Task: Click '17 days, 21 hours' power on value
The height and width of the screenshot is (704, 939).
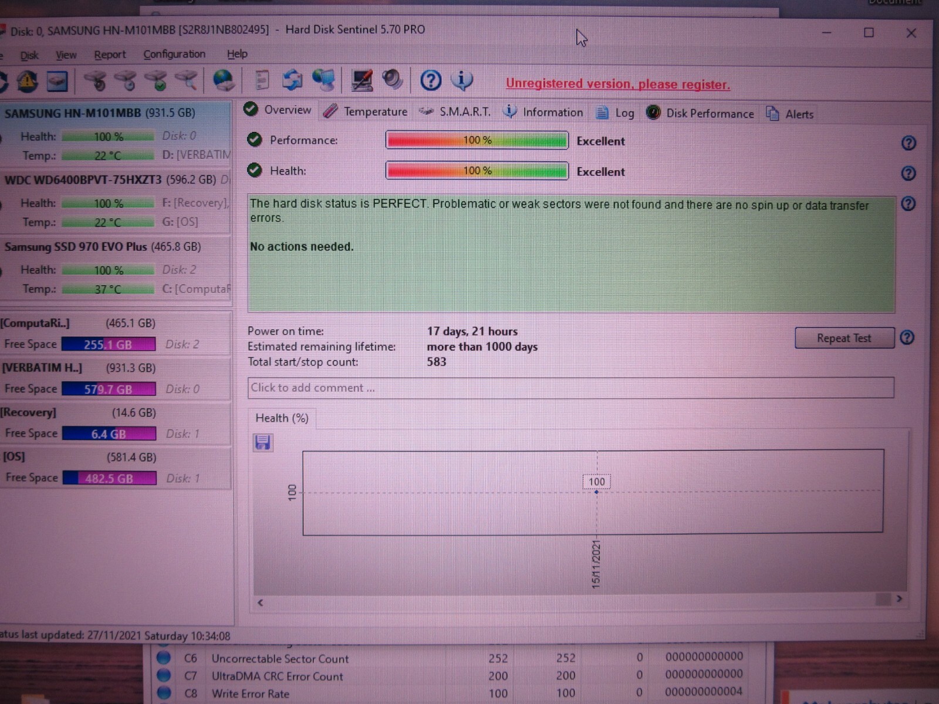Action: 472,331
